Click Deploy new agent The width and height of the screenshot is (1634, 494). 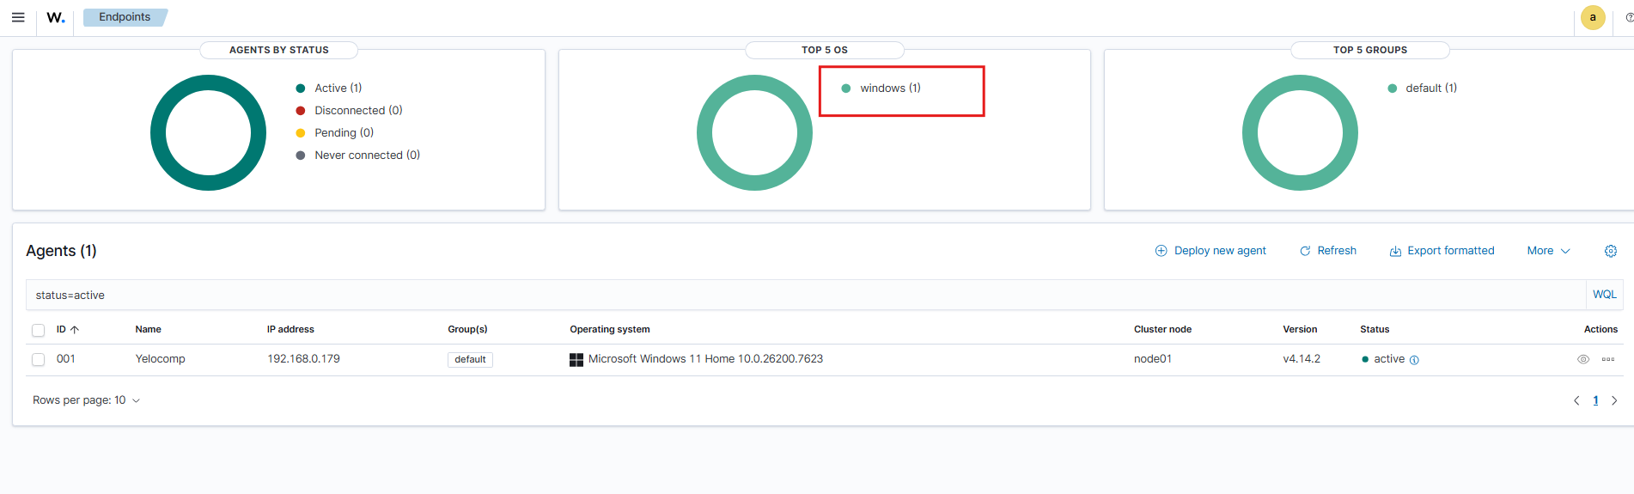1210,251
